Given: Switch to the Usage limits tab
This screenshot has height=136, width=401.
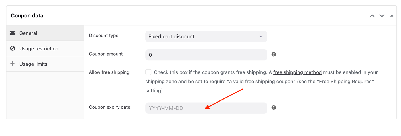Looking at the screenshot, I should point(33,64).
